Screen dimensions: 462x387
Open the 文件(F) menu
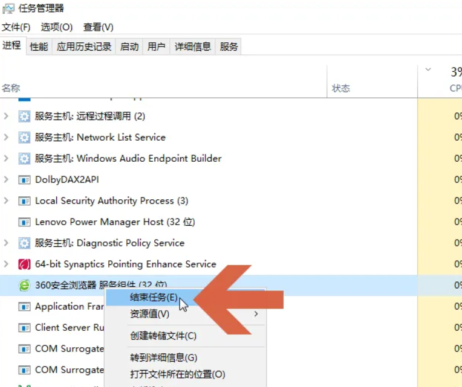click(16, 27)
